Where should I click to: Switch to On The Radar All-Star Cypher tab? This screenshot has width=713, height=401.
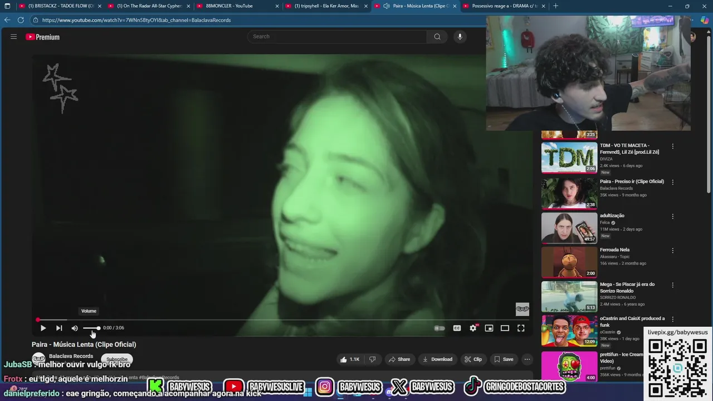point(149,6)
